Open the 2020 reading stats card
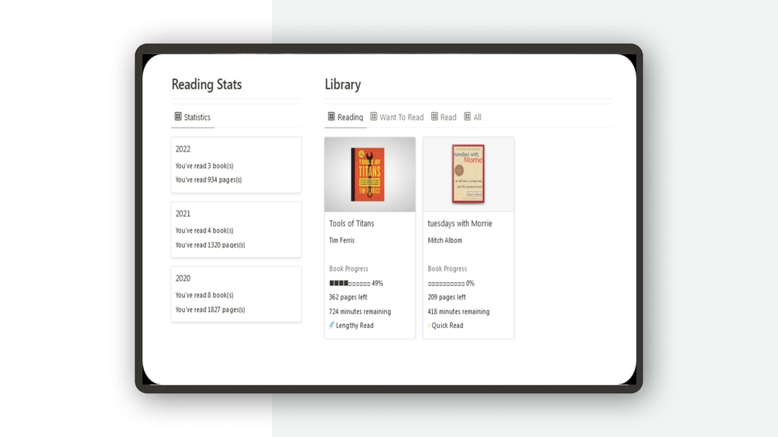Screen dimensions: 778x437 coord(236,295)
